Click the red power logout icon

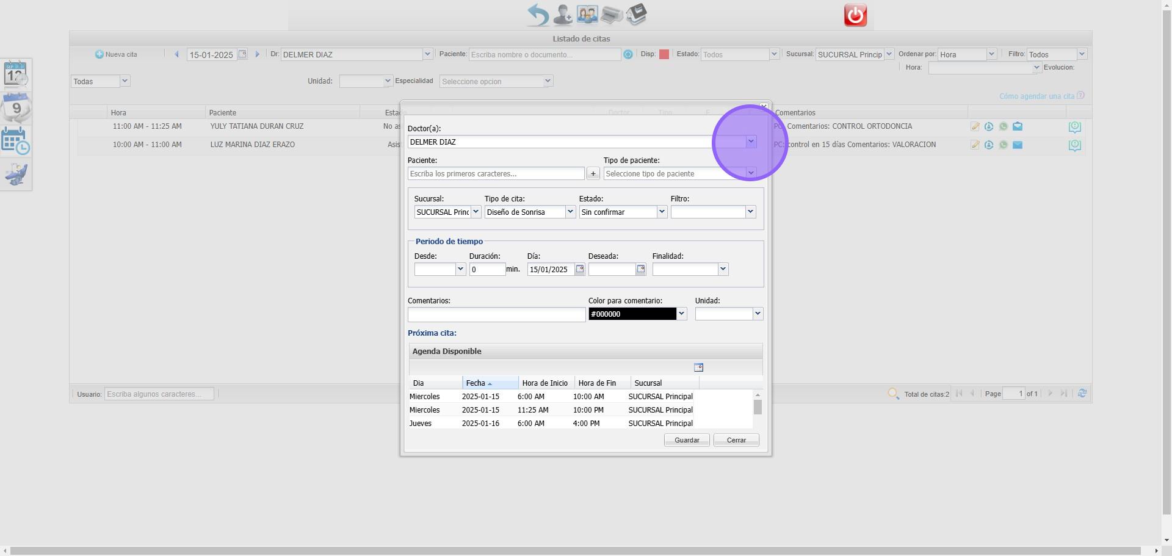pos(855,15)
